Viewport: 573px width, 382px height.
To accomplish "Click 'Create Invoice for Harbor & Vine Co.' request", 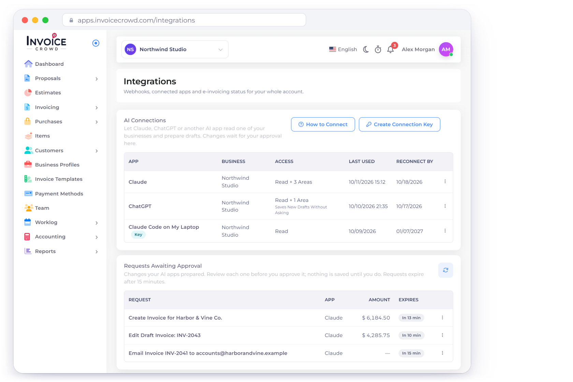I will [x=175, y=318].
